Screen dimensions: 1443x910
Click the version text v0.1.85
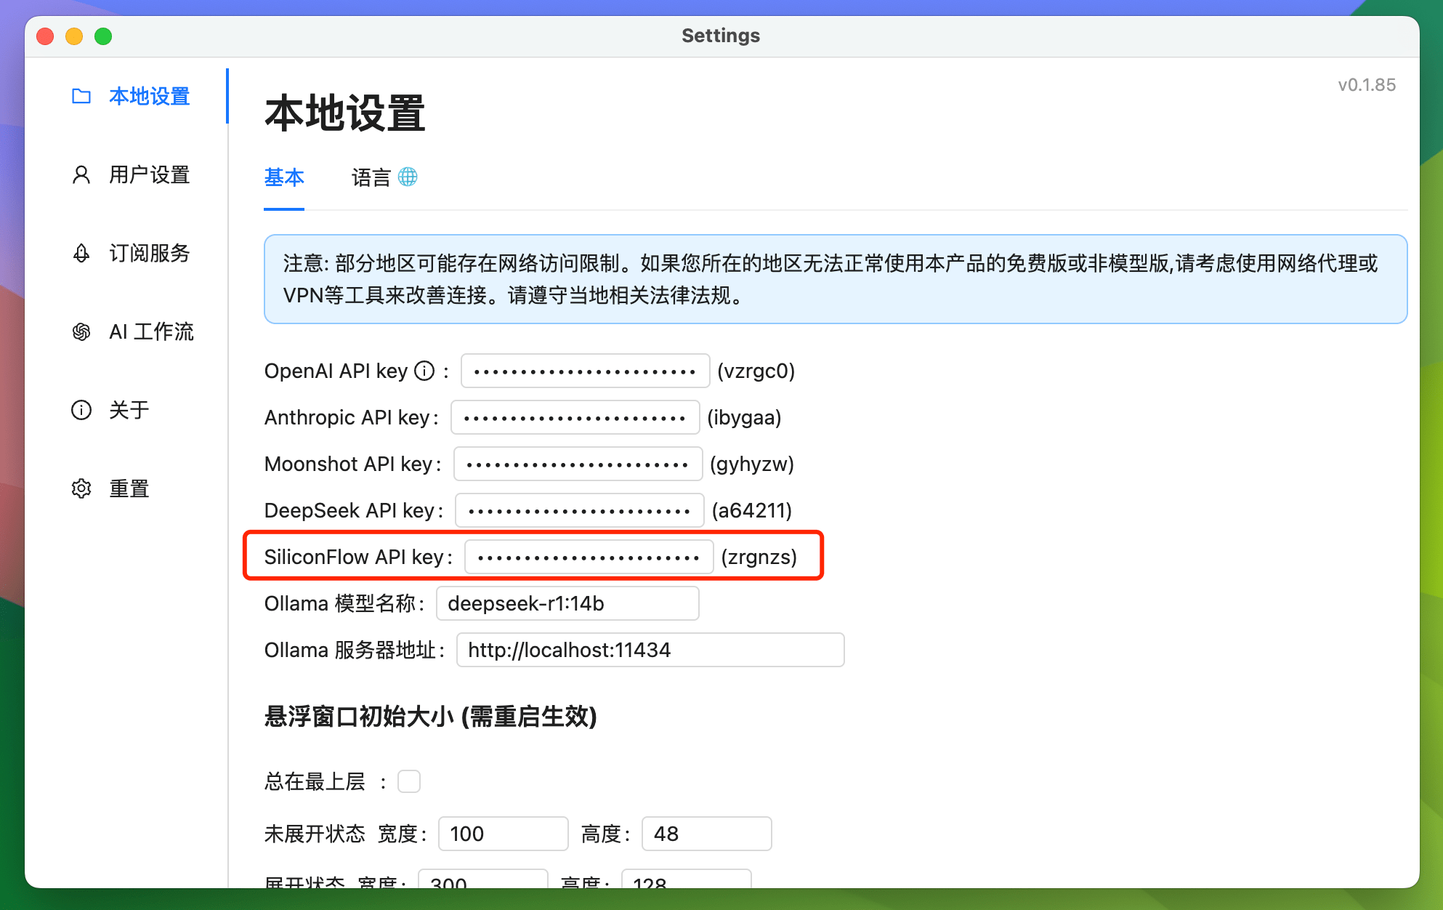pos(1367,85)
